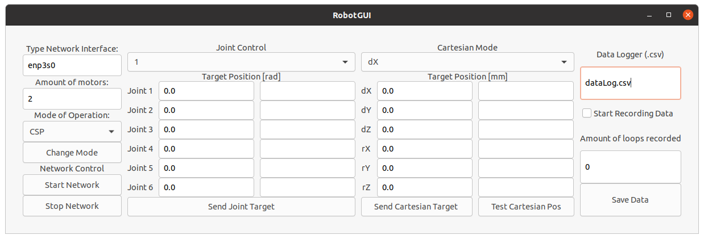704x239 pixels.
Task: Click the Send Cartesian Target button
Action: coord(416,207)
